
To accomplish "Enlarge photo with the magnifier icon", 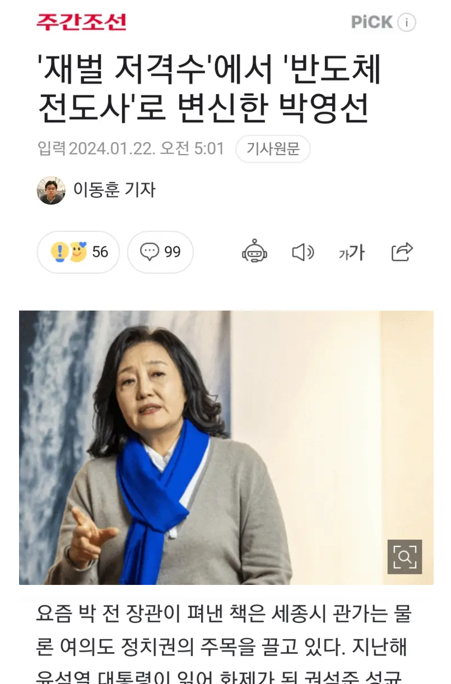I will [x=404, y=556].
